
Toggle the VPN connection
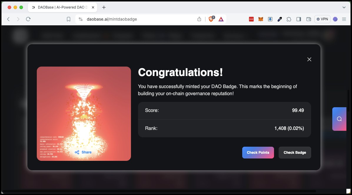[322, 19]
